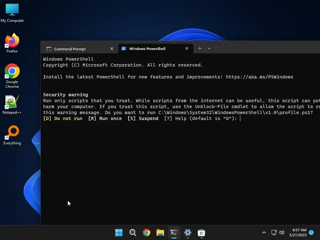Open My Computer desktop icon
This screenshot has width=320, height=240.
click(x=12, y=13)
